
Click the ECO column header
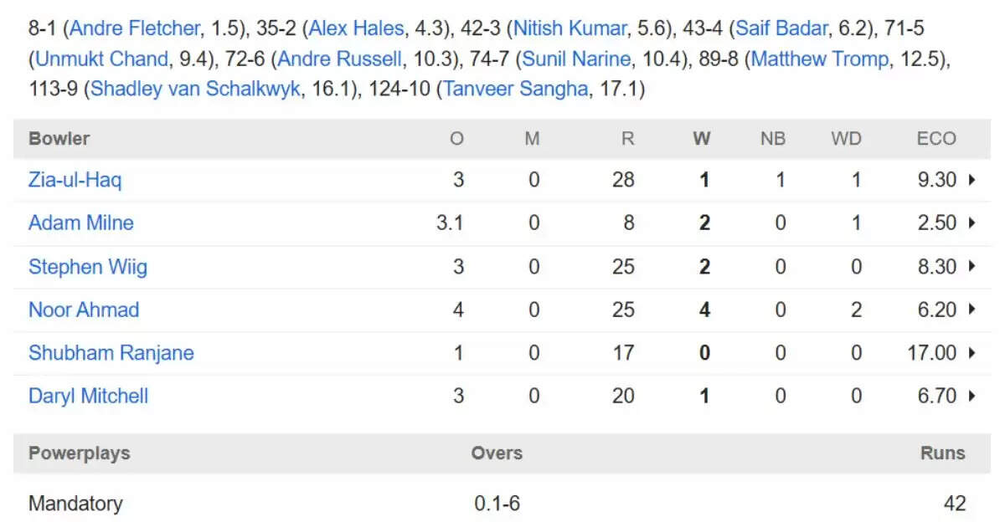936,139
